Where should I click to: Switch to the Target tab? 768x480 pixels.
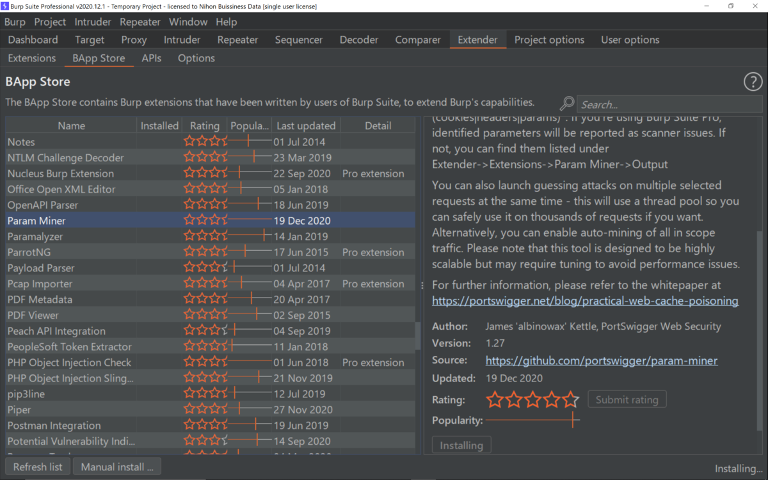coord(90,40)
